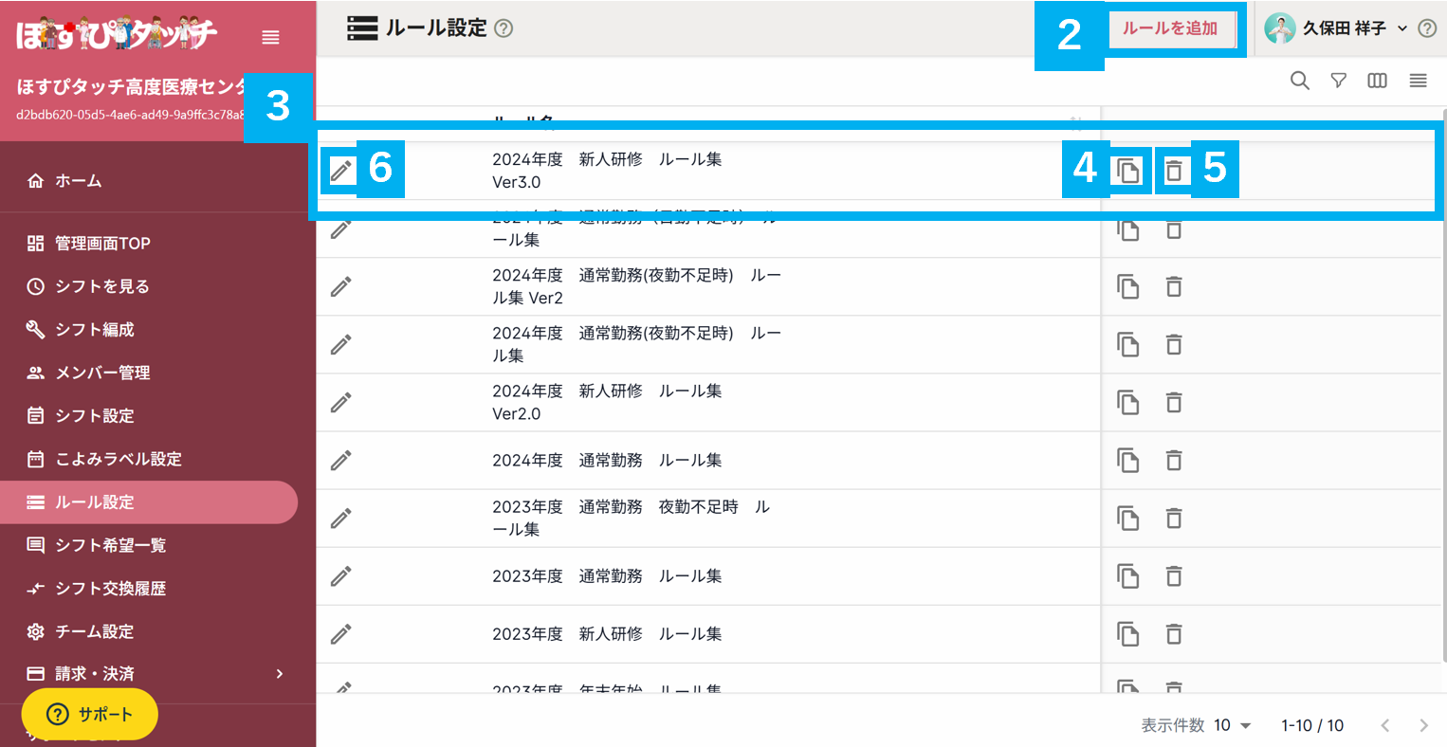Click the next page arrow in pagination
The image size is (1447, 747).
[1422, 725]
